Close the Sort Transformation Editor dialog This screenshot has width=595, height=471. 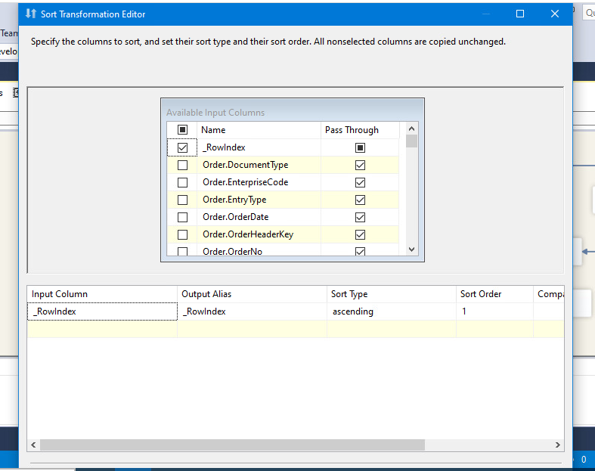[555, 14]
